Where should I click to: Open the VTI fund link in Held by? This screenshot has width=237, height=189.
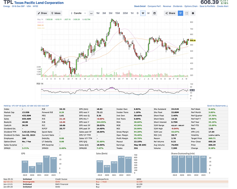click(13, 106)
